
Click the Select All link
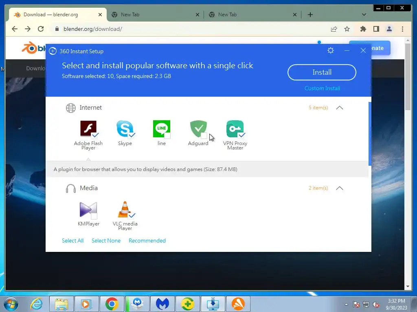72,240
